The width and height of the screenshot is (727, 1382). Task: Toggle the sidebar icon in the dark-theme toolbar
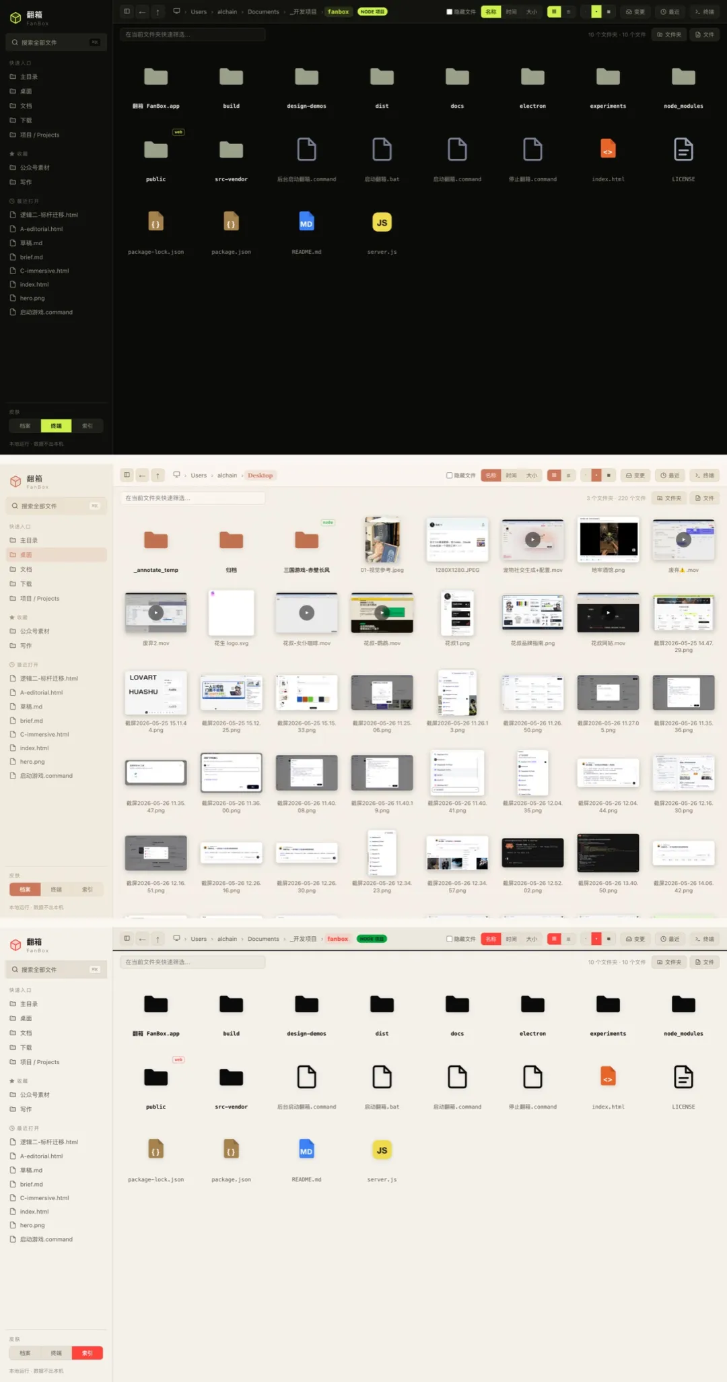click(127, 11)
